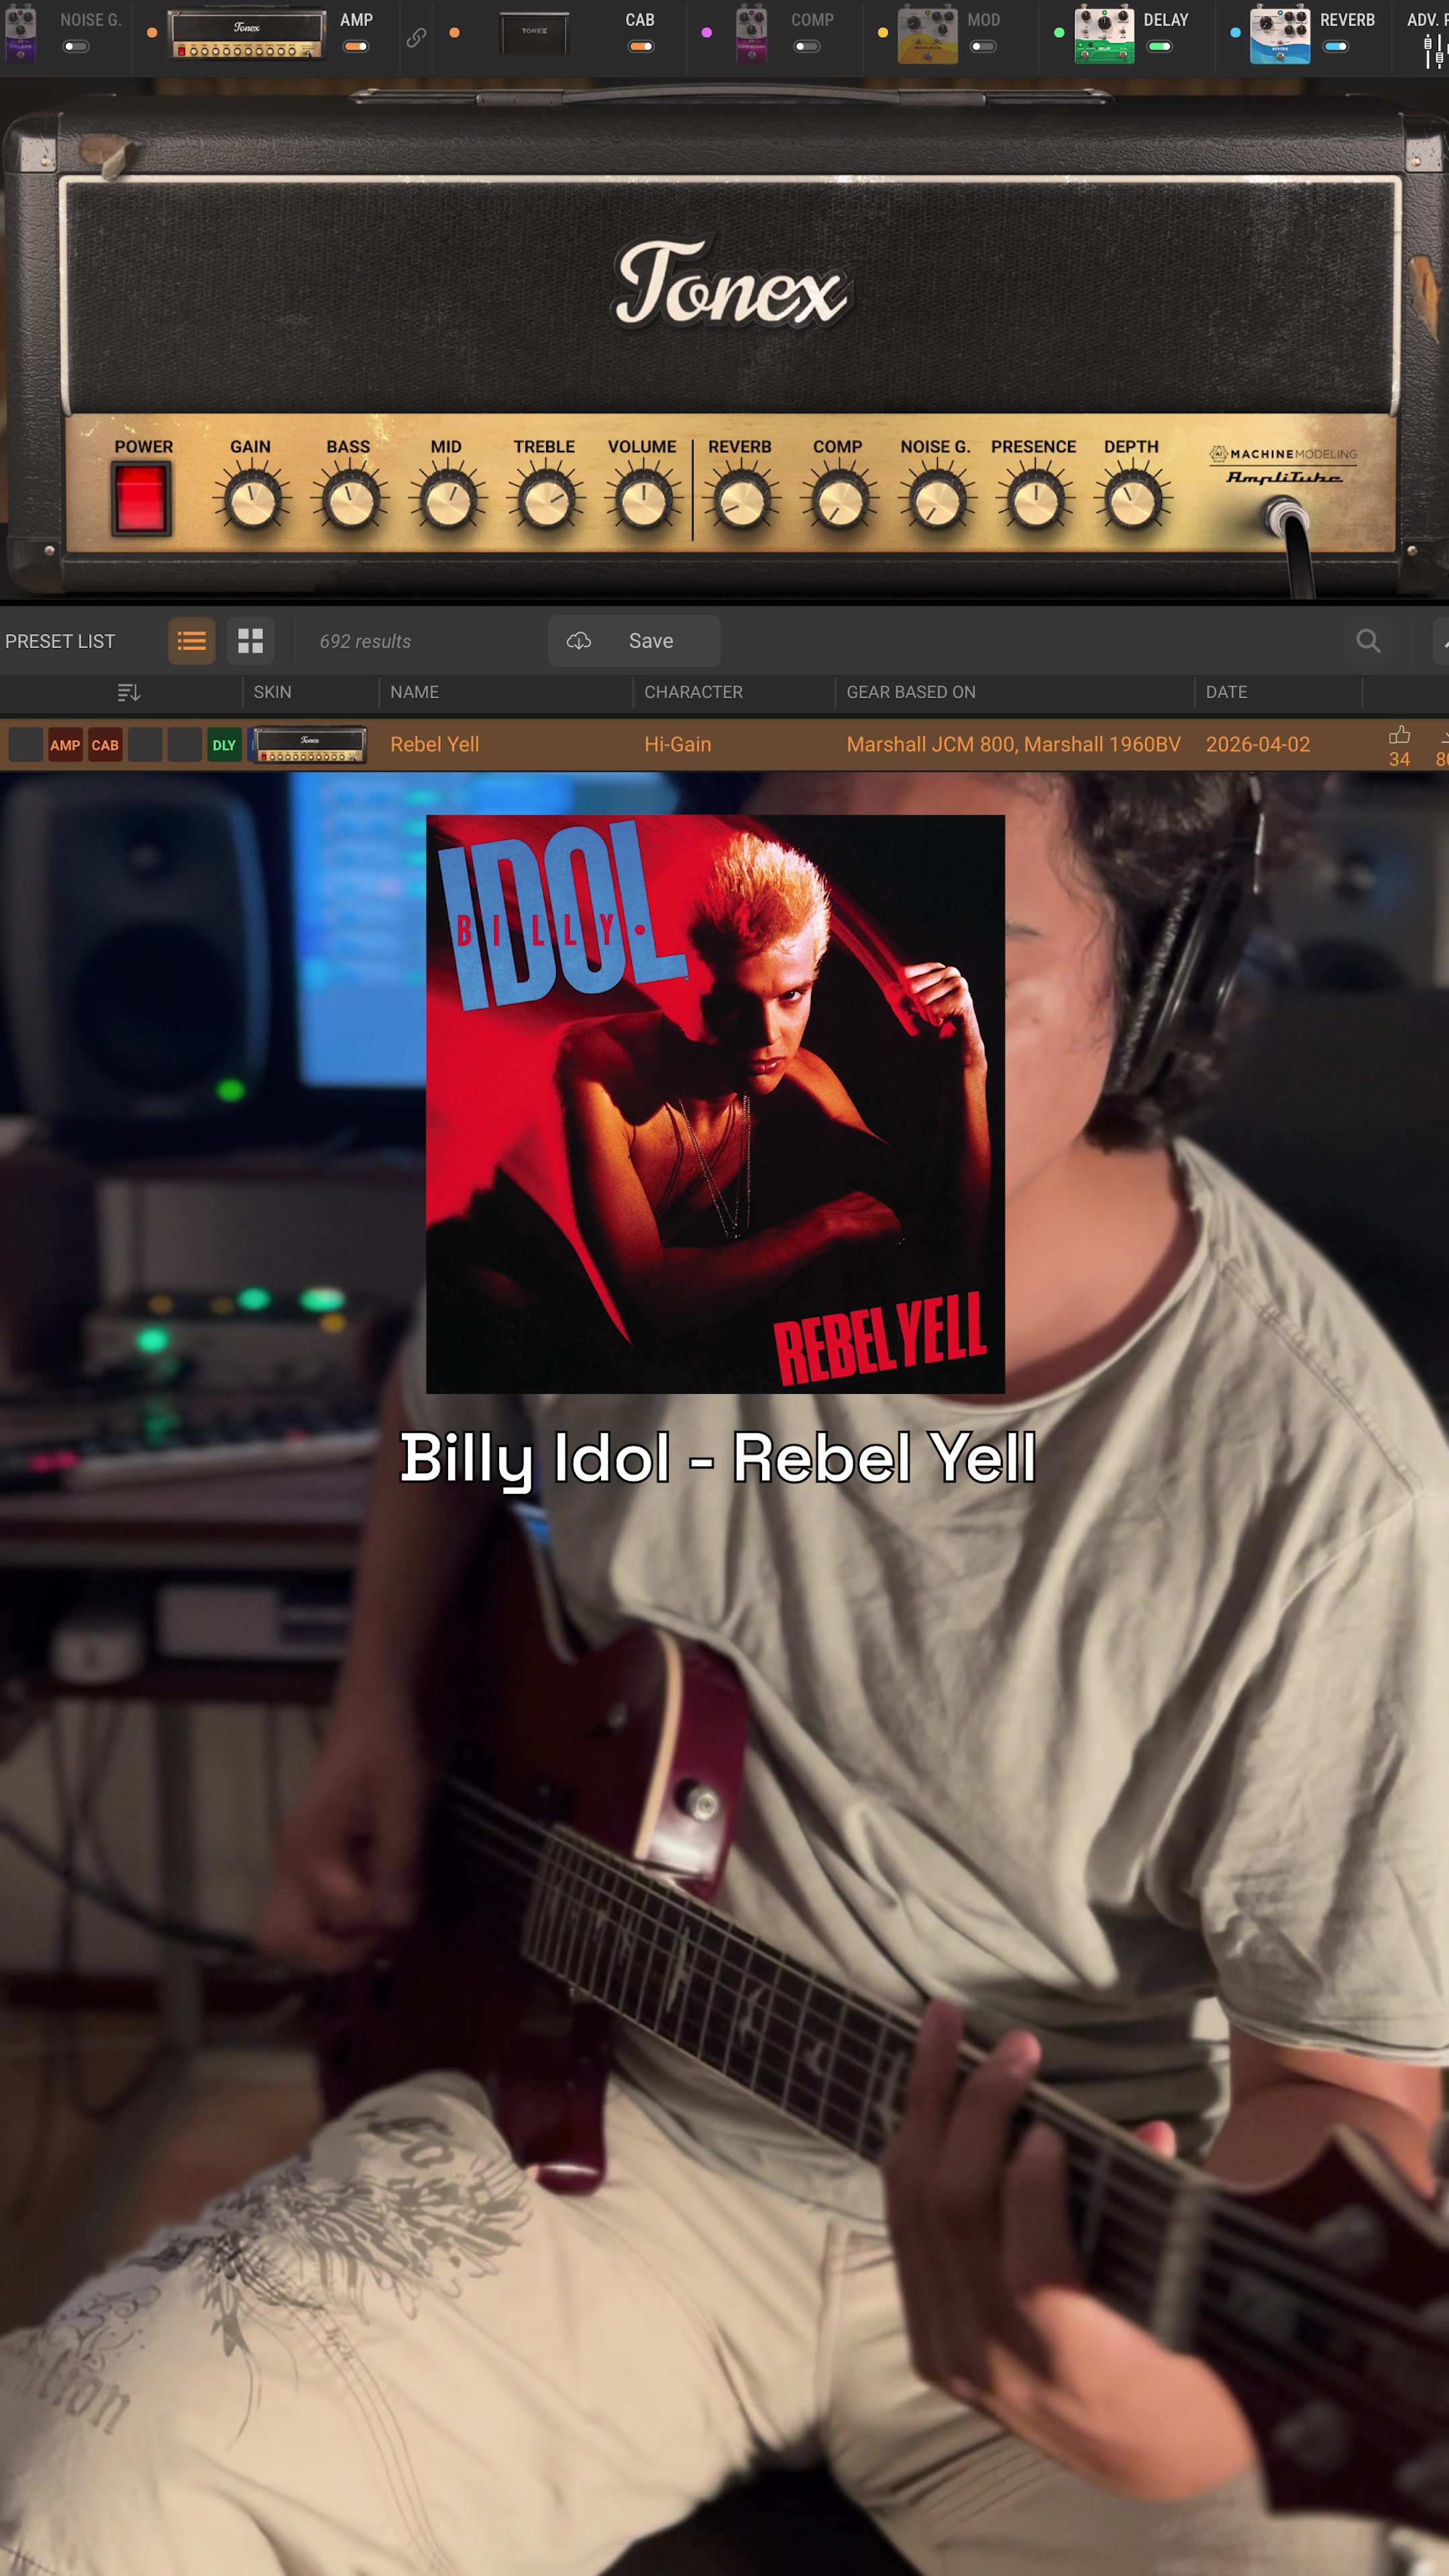Viewport: 1449px width, 2576px height.
Task: Click the AMP label in signal chain
Action: pos(356,20)
